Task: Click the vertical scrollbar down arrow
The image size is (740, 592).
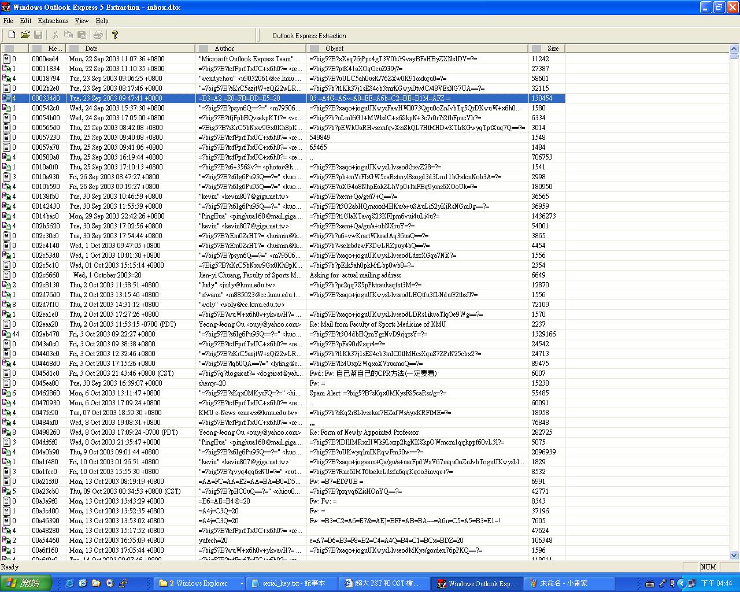Action: click(x=734, y=556)
